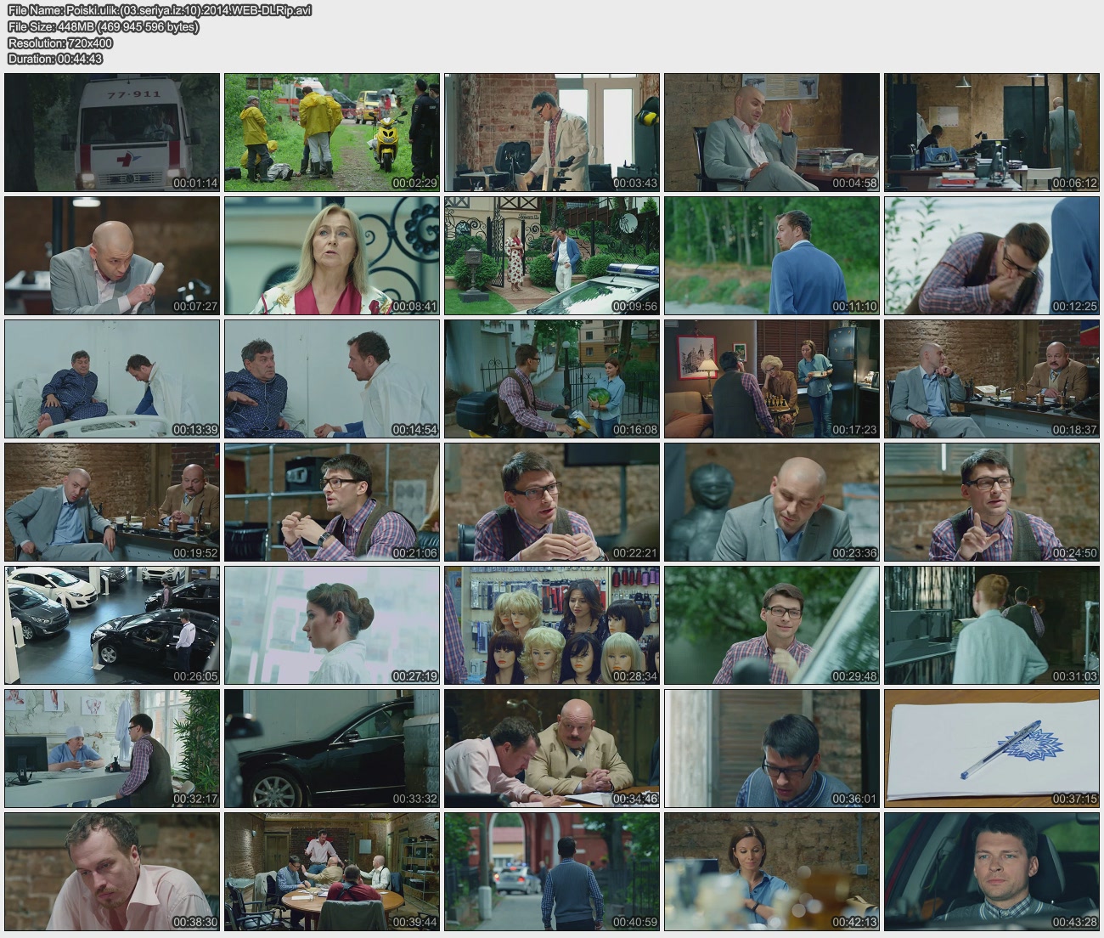Click the car showroom thumbnail at 00:26:05
This screenshot has width=1104, height=938.
[x=112, y=625]
